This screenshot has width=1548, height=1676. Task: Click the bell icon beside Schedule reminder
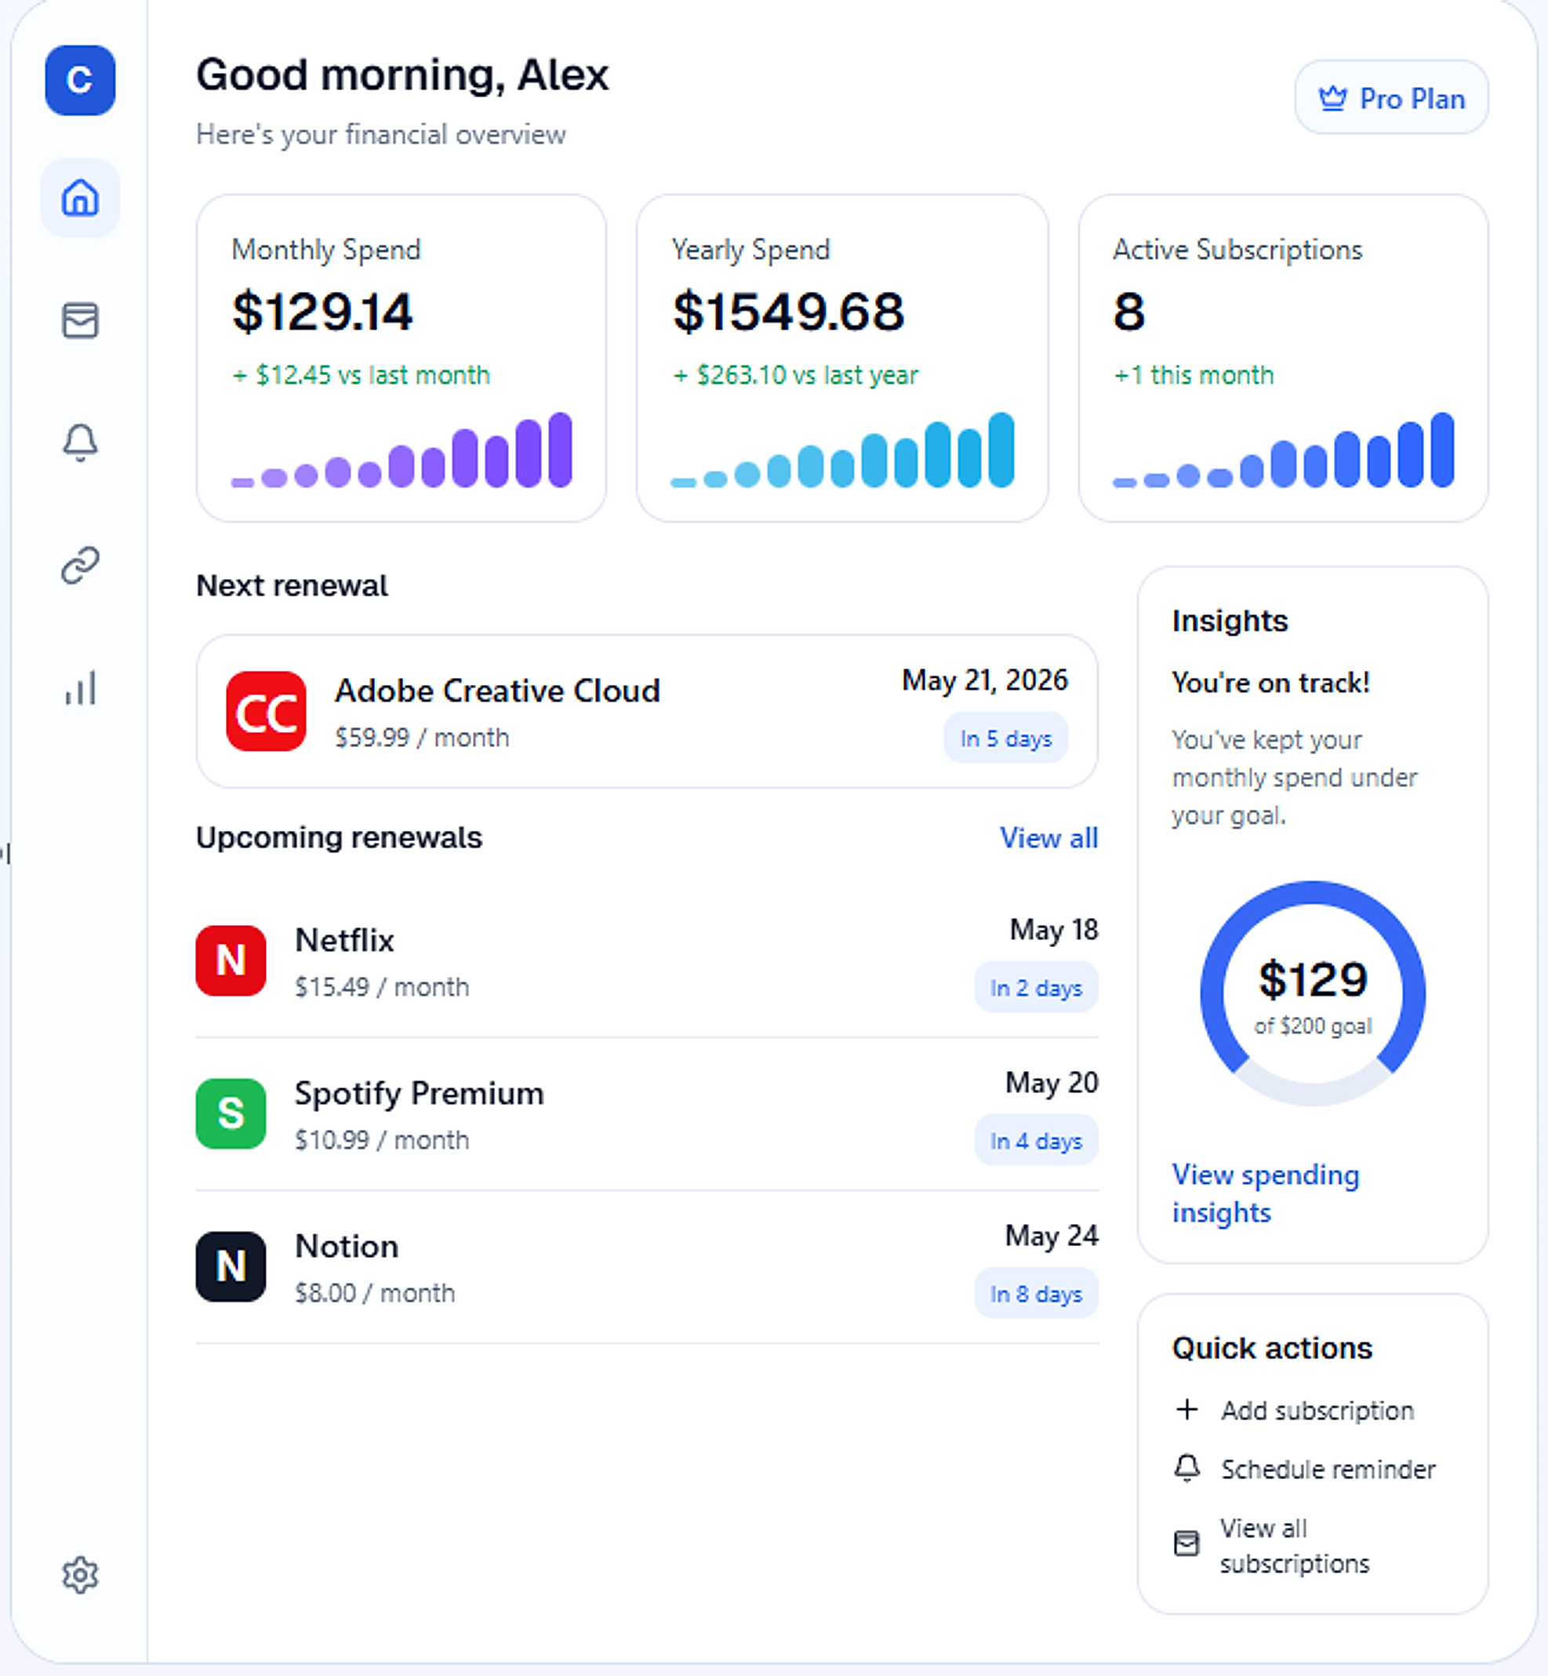1186,1468
